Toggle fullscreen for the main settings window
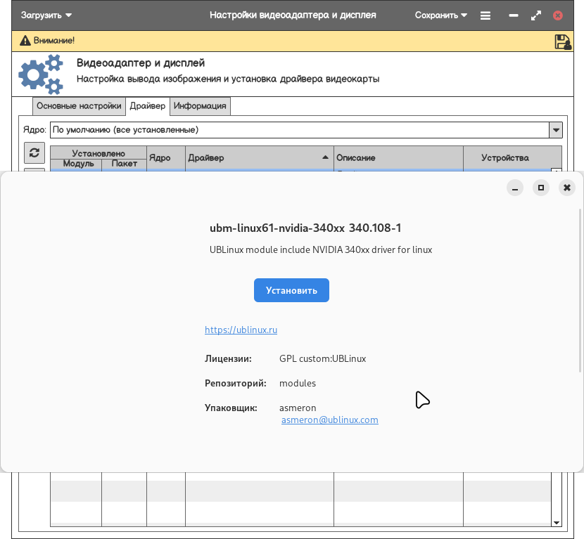Screen dimensions: 584x539 point(536,15)
